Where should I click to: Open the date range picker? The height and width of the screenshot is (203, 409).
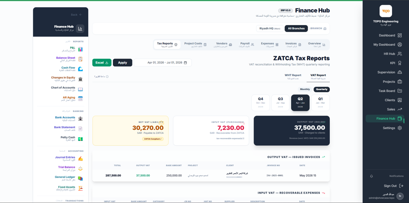(x=163, y=63)
